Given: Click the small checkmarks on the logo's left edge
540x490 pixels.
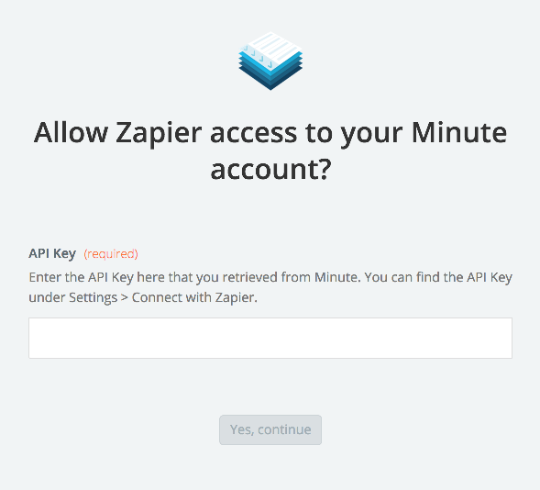Looking at the screenshot, I should [257, 57].
